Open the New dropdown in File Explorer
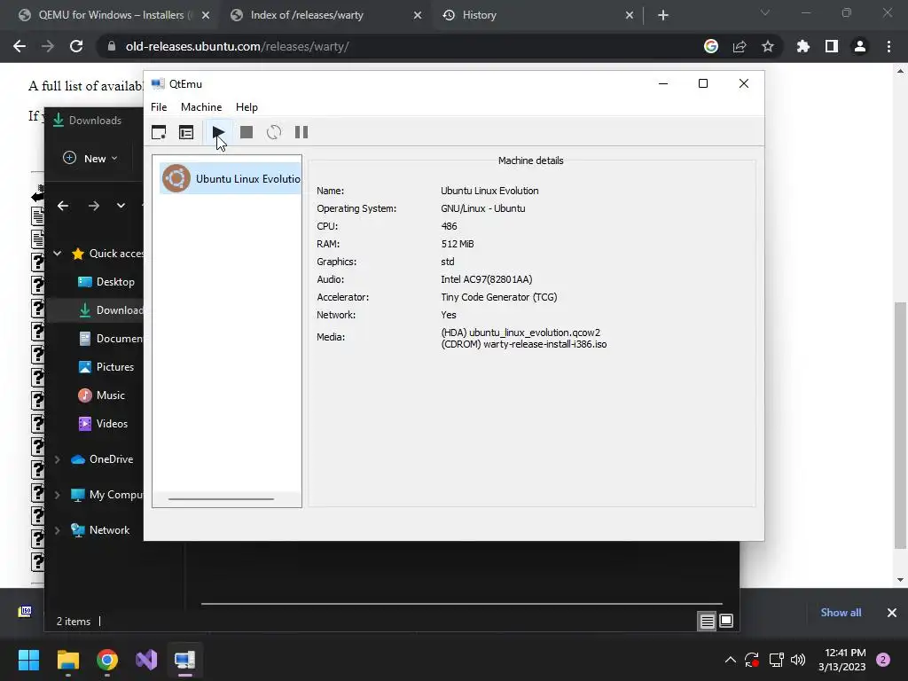Image resolution: width=908 pixels, height=681 pixels. pyautogui.click(x=90, y=158)
